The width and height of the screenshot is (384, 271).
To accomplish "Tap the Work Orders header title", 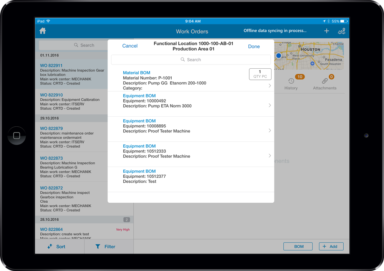I will pyautogui.click(x=192, y=31).
